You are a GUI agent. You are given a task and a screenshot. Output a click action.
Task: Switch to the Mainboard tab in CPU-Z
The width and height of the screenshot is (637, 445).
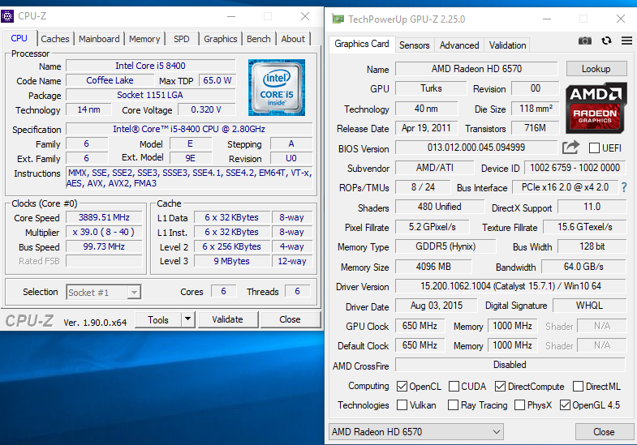[x=99, y=39]
